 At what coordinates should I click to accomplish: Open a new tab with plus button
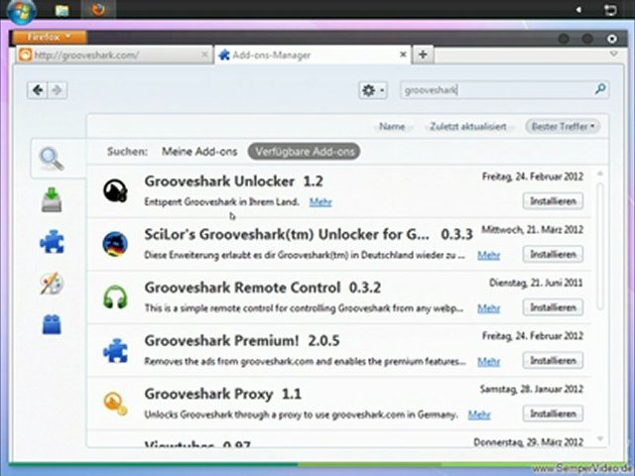click(424, 55)
